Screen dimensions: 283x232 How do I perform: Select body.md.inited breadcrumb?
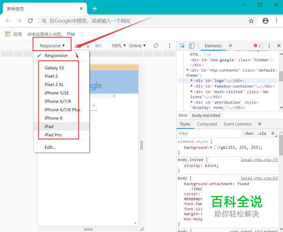(x=206, y=115)
